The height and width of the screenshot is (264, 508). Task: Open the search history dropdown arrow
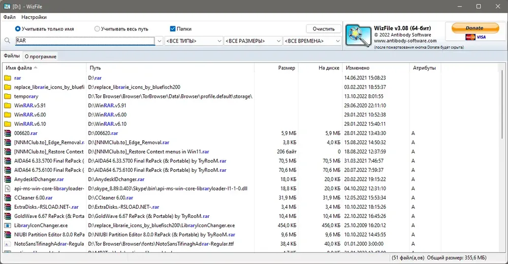pyautogui.click(x=159, y=41)
